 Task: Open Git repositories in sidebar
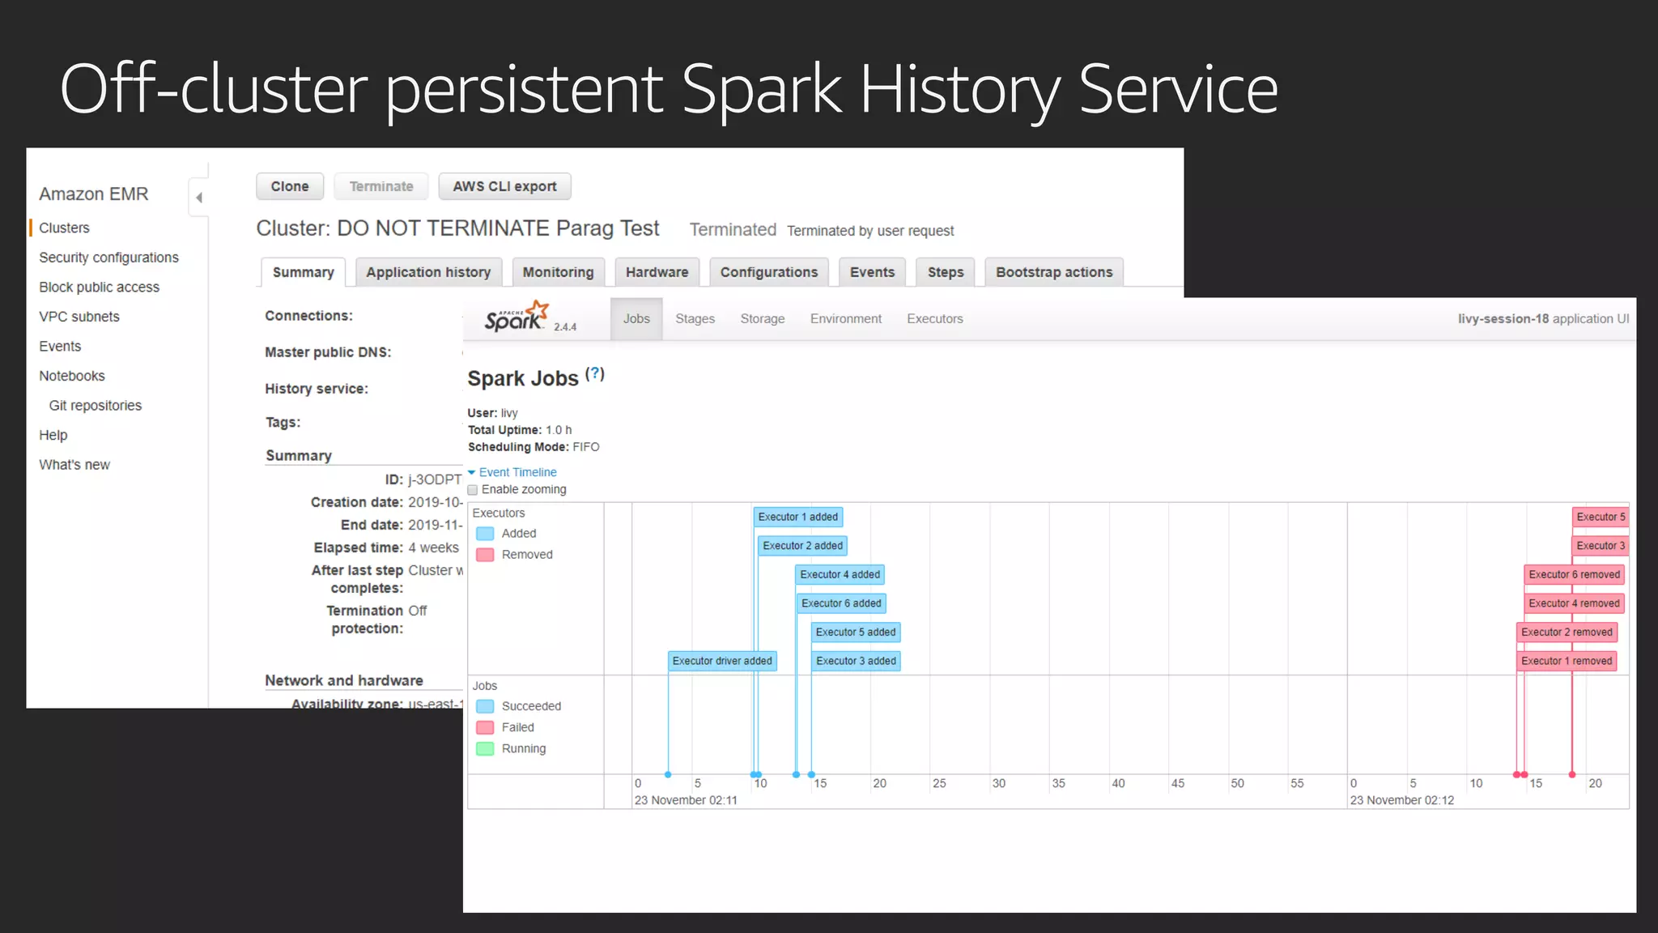click(x=95, y=406)
